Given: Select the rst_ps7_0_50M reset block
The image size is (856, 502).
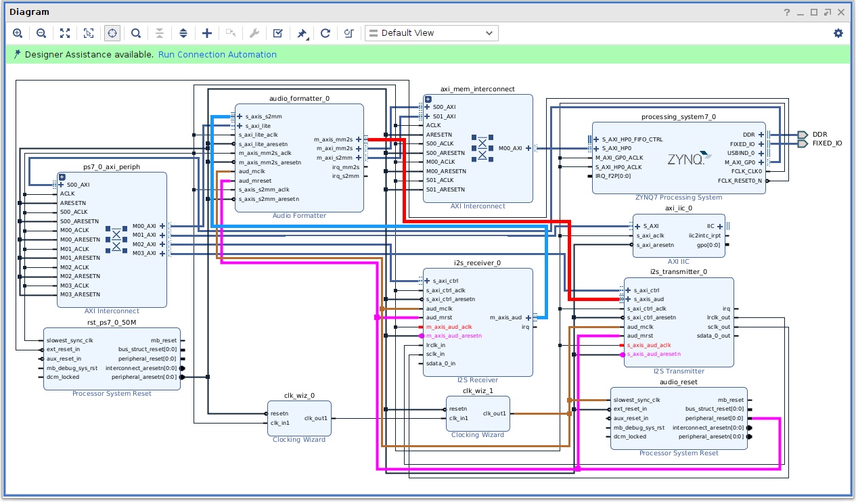Looking at the screenshot, I should [x=112, y=359].
